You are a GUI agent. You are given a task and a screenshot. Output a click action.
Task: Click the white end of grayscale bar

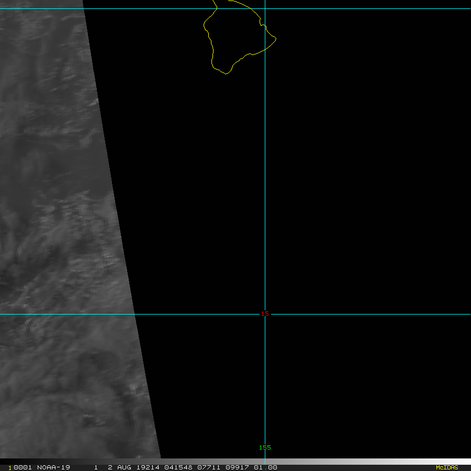tap(466, 462)
